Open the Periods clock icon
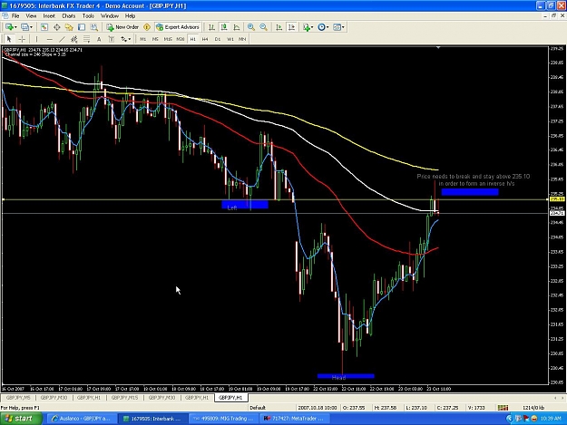The width and height of the screenshot is (567, 425). click(321, 27)
